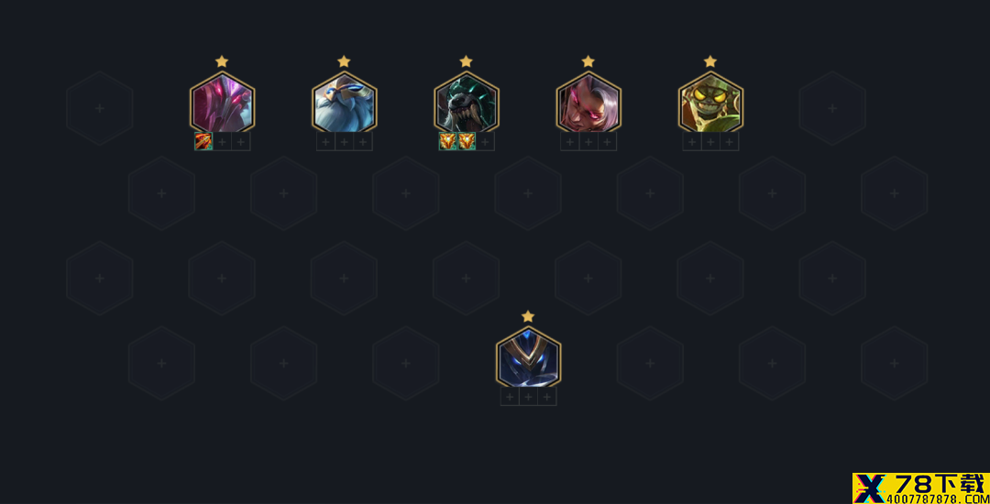Add item to bearded champion's first item slot

pos(325,141)
